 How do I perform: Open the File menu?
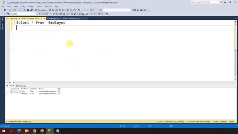pos(3,6)
